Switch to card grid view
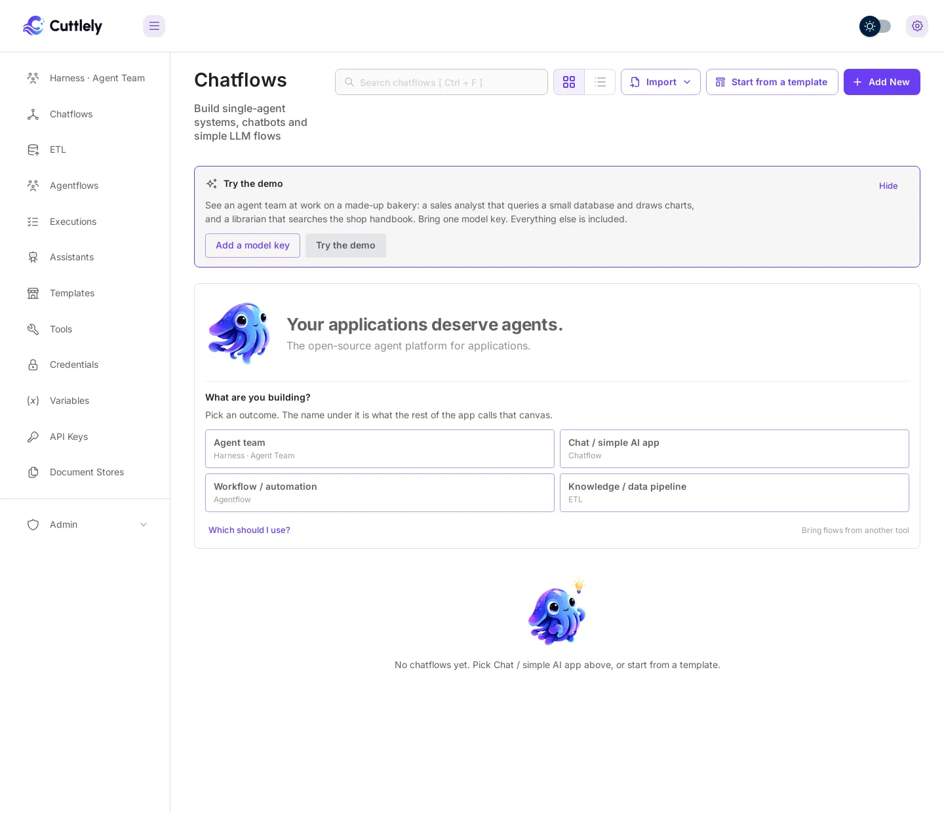The height and width of the screenshot is (813, 944). 569,82
